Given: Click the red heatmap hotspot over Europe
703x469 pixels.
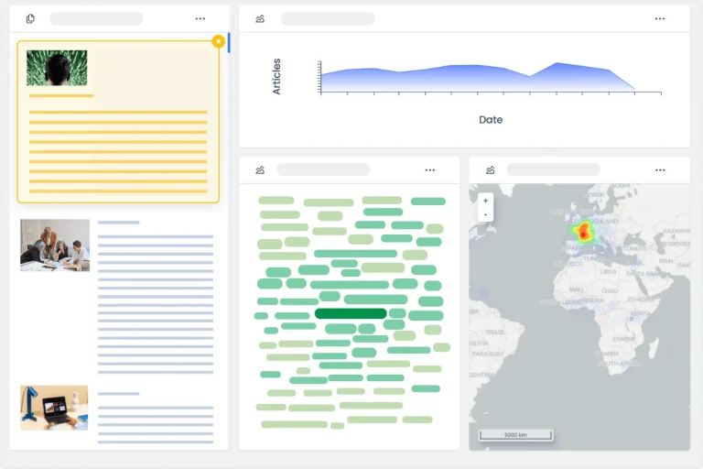Looking at the screenshot, I should click(x=582, y=233).
